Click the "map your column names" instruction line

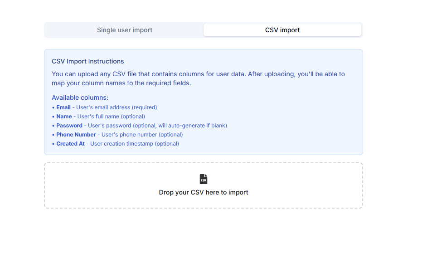(121, 83)
